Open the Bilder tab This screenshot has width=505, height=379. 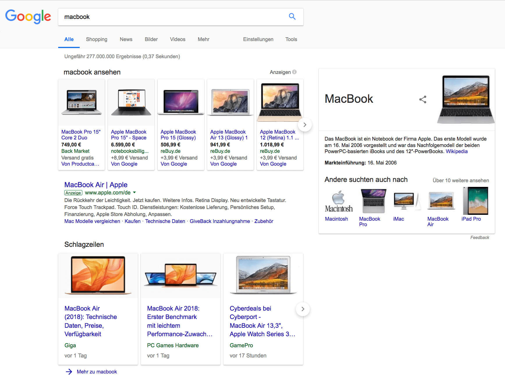coord(151,39)
